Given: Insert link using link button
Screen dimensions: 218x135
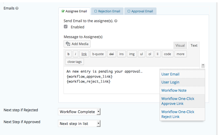Looking at the screenshot, I should pos(84,54).
